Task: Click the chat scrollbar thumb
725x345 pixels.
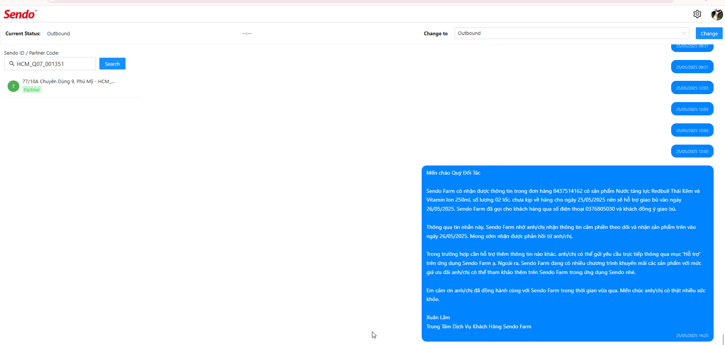Action: [x=723, y=339]
